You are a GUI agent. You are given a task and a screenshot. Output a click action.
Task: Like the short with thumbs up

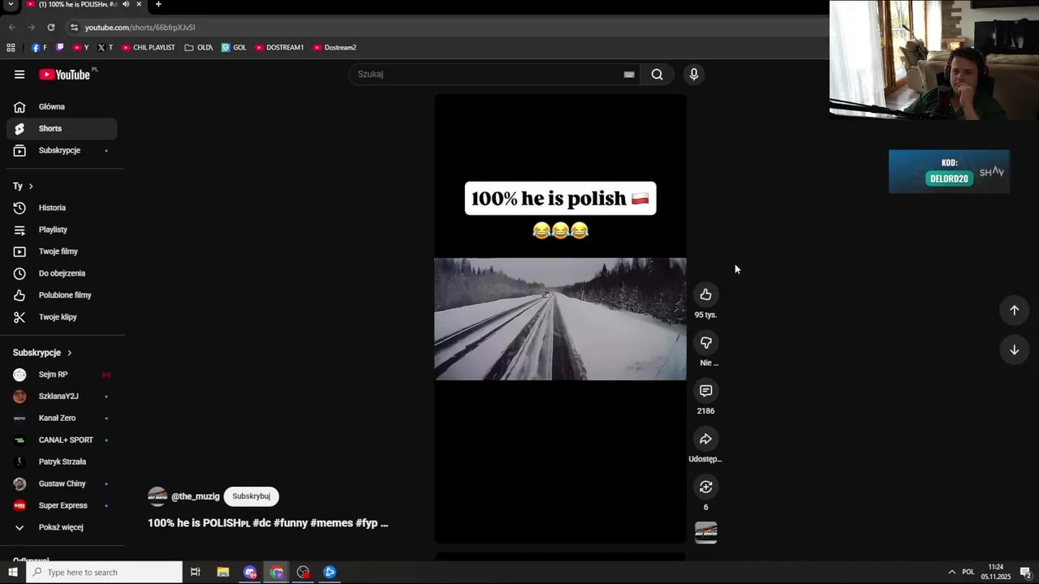click(x=706, y=294)
